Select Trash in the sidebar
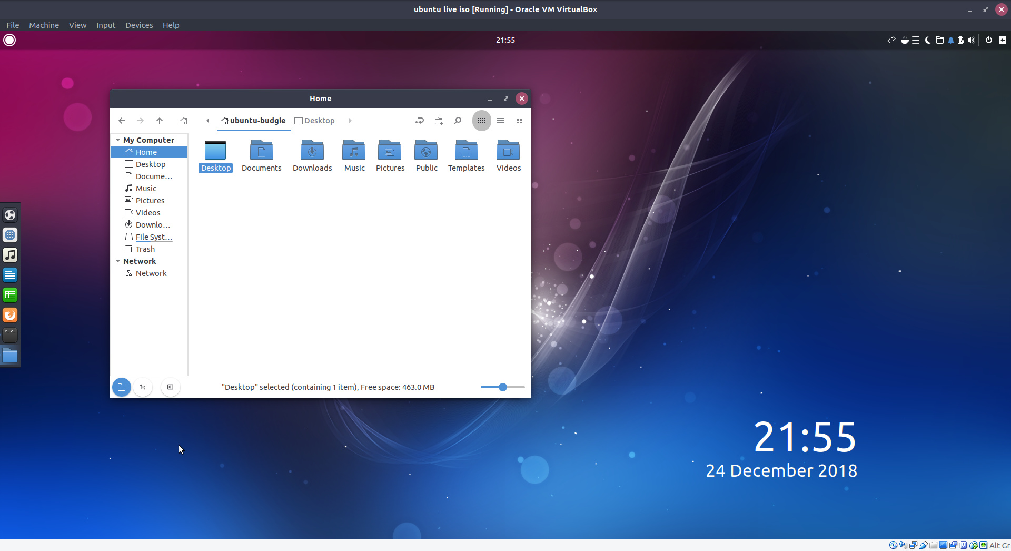 pos(145,249)
